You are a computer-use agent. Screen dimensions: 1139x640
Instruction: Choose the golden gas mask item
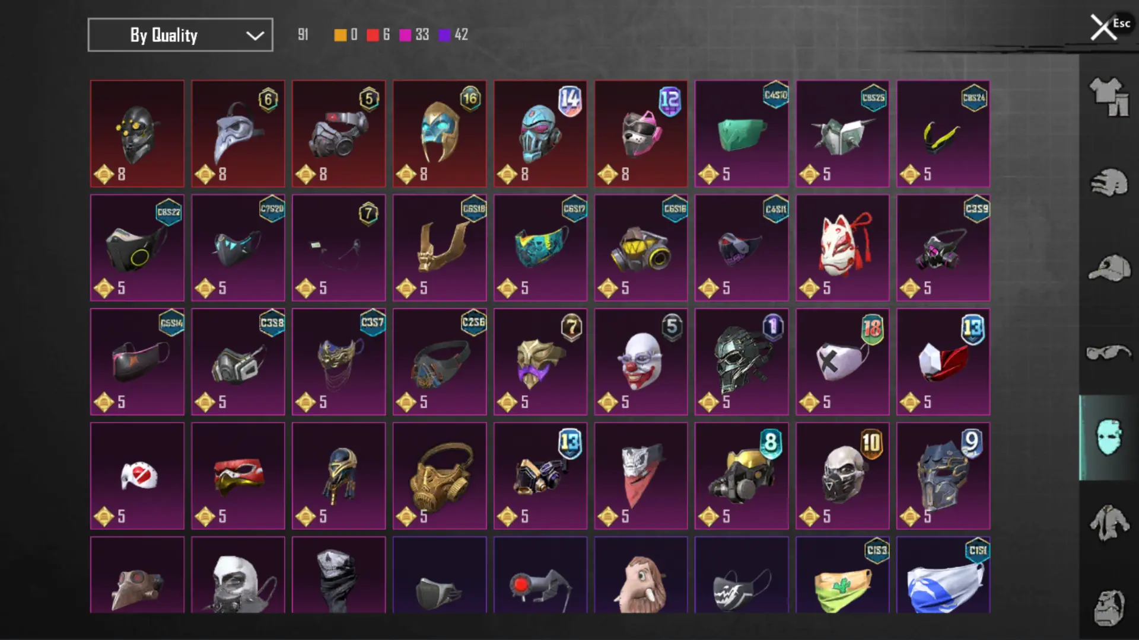tap(440, 476)
